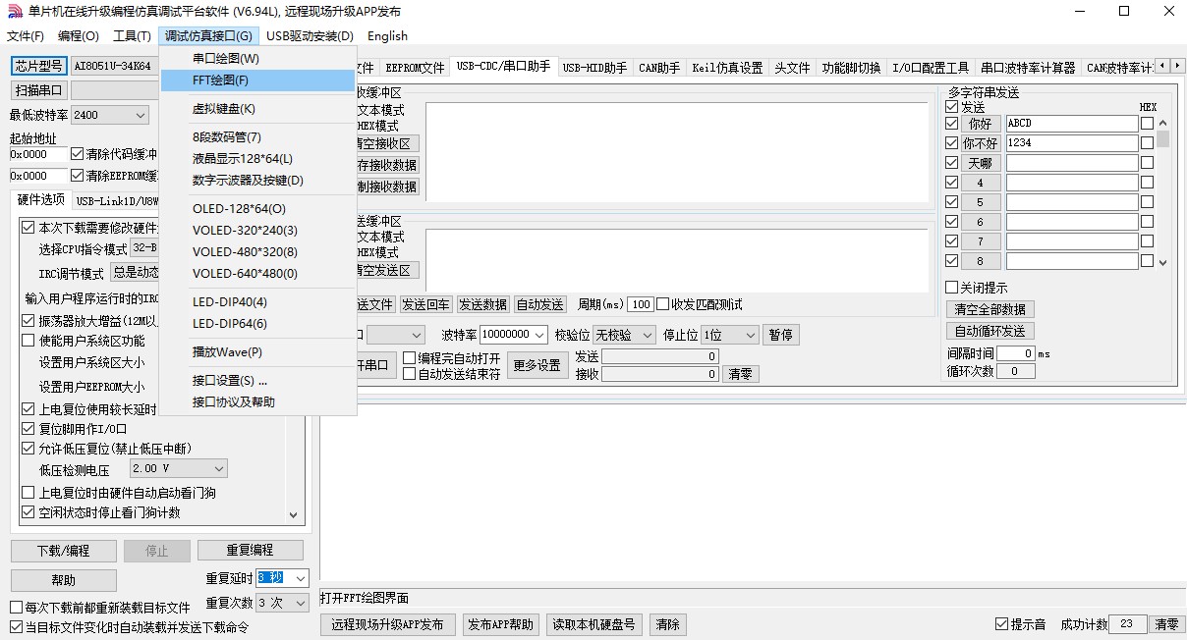The height and width of the screenshot is (640, 1187).
Task: Open 虚拟键盘(K) virtual keyboard
Action: (257, 109)
